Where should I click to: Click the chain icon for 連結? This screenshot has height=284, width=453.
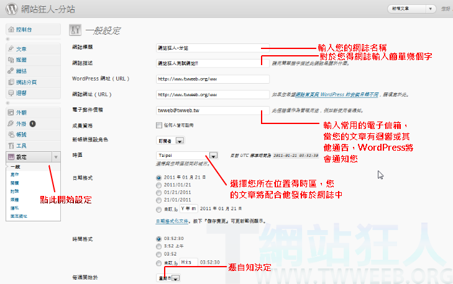tap(11, 71)
